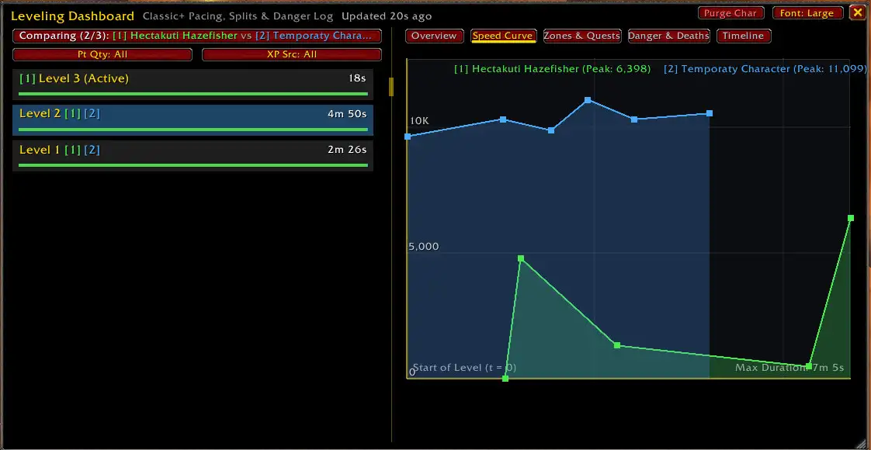Image resolution: width=871 pixels, height=450 pixels.
Task: Click the Level 3 duration 18s
Action: [x=357, y=79]
